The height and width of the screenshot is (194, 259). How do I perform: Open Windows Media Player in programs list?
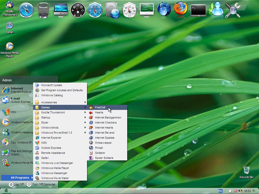coord(60,168)
